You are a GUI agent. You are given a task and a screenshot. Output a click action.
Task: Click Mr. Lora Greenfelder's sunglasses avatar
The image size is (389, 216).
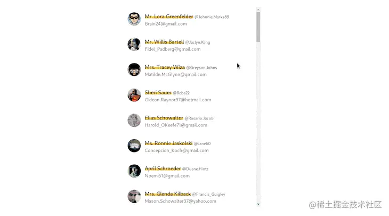134,19
